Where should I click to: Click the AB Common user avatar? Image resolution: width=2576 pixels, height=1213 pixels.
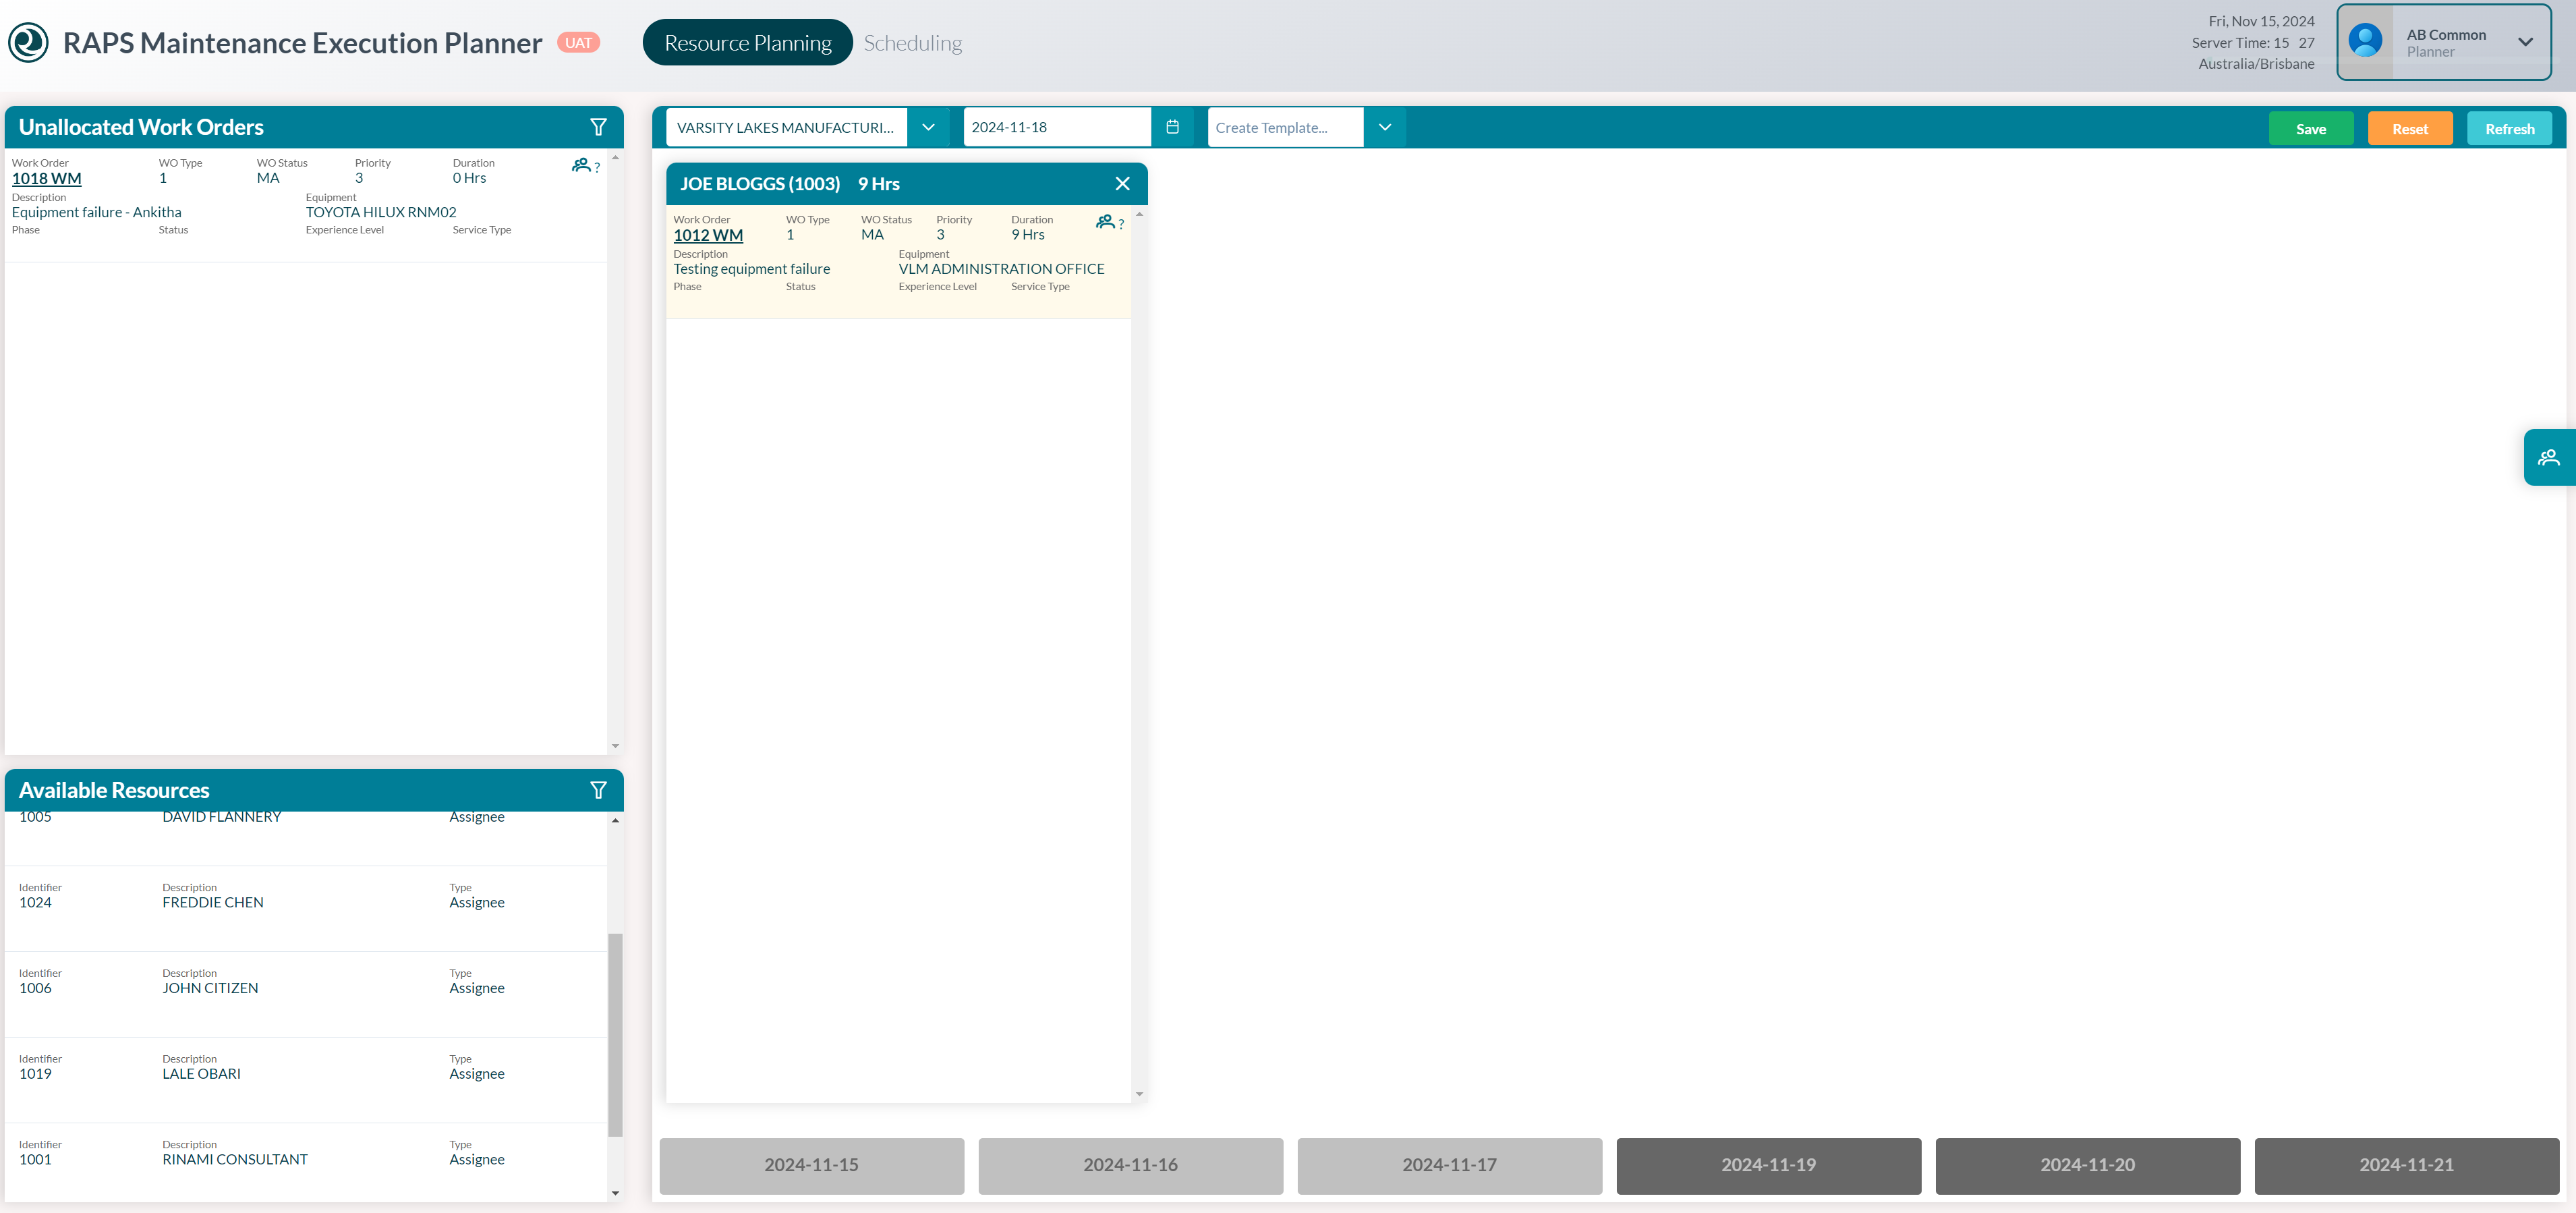(2364, 41)
